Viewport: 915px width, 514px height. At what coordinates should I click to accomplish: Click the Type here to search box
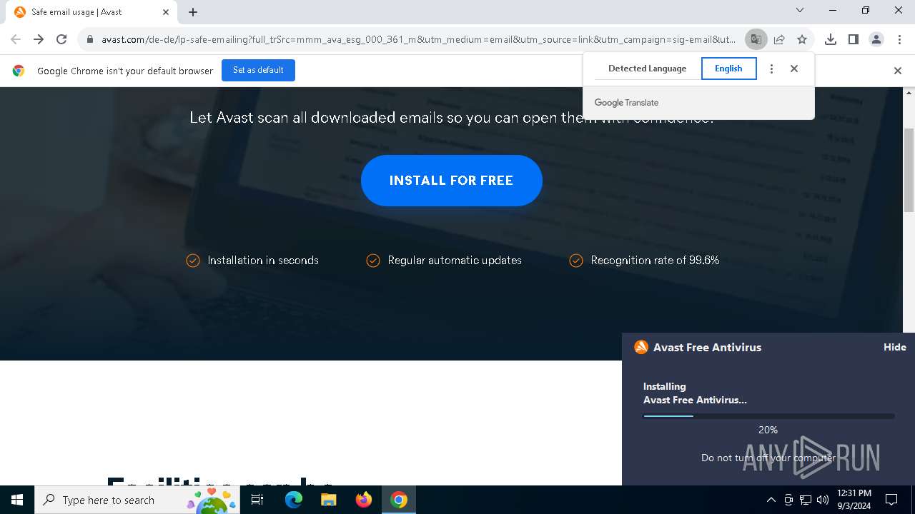(x=137, y=500)
